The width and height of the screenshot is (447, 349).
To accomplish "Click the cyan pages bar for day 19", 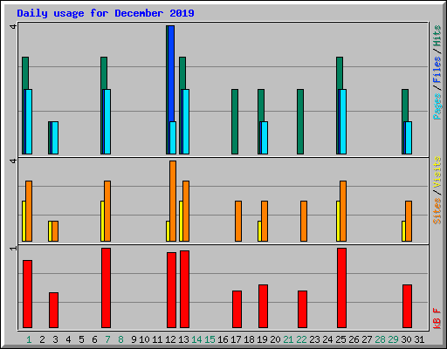I will tap(265, 138).
